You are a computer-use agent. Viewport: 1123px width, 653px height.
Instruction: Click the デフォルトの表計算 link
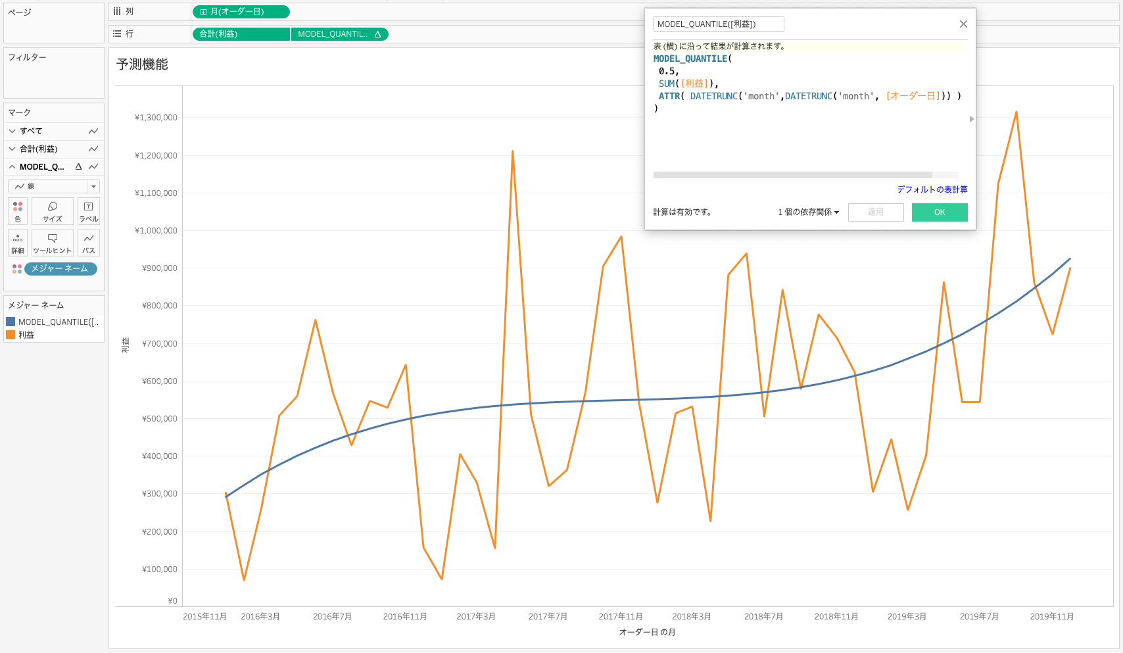tap(932, 189)
